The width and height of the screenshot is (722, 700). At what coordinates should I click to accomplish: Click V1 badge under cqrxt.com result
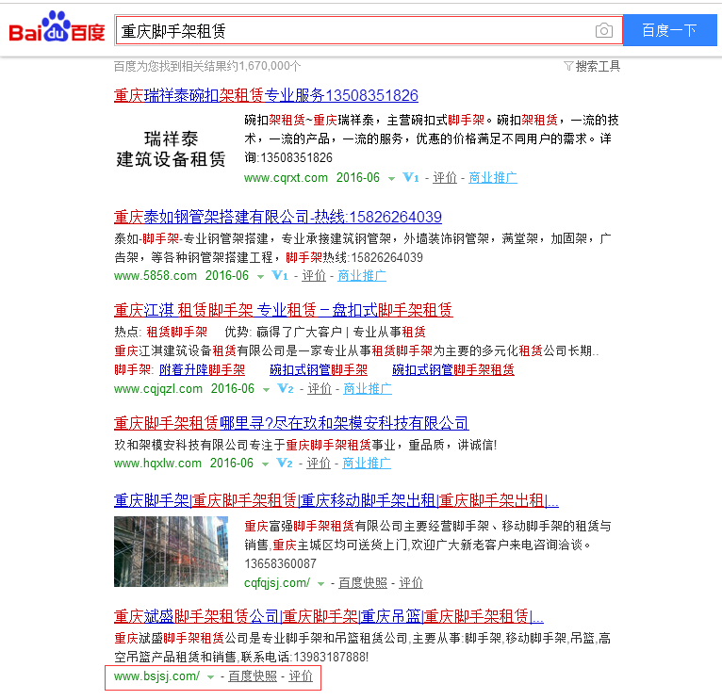410,178
